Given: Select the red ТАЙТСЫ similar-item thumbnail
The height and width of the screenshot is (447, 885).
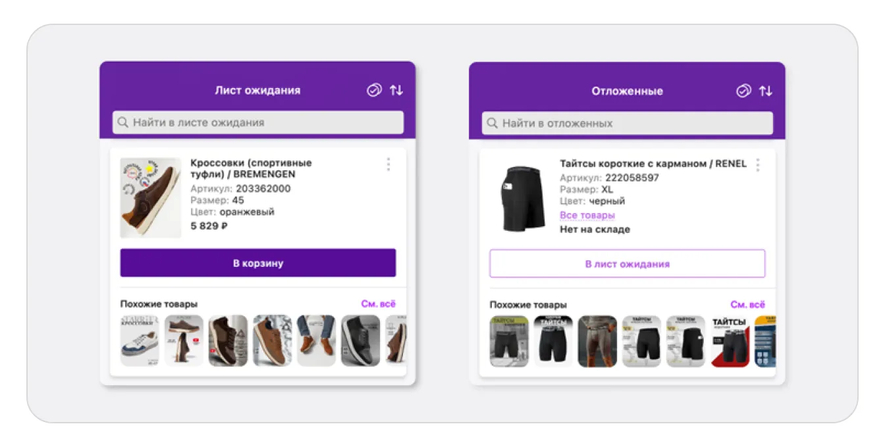Looking at the screenshot, I should click(x=730, y=341).
